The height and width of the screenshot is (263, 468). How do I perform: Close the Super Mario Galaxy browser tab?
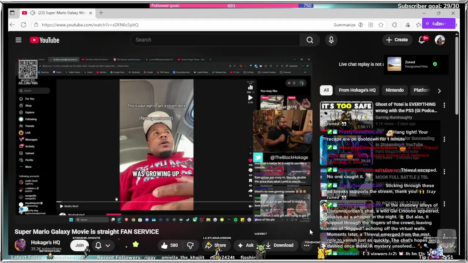[x=90, y=13]
